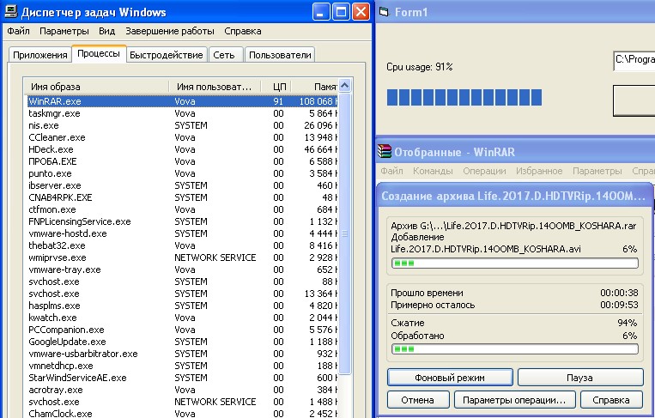Select the punto.exe process row
Viewport: 655px width, 418px height.
click(x=182, y=173)
